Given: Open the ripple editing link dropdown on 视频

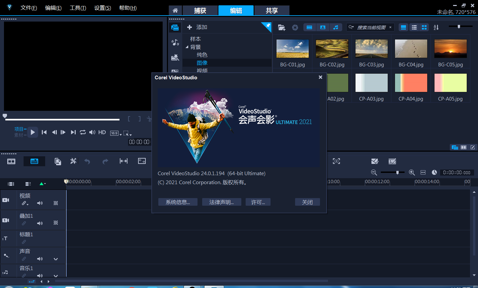Looking at the screenshot, I should pos(25,203).
